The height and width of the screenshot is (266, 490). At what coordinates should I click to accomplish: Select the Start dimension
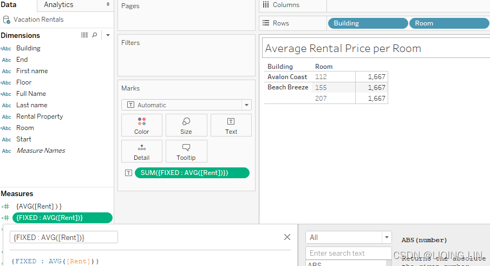click(x=23, y=139)
